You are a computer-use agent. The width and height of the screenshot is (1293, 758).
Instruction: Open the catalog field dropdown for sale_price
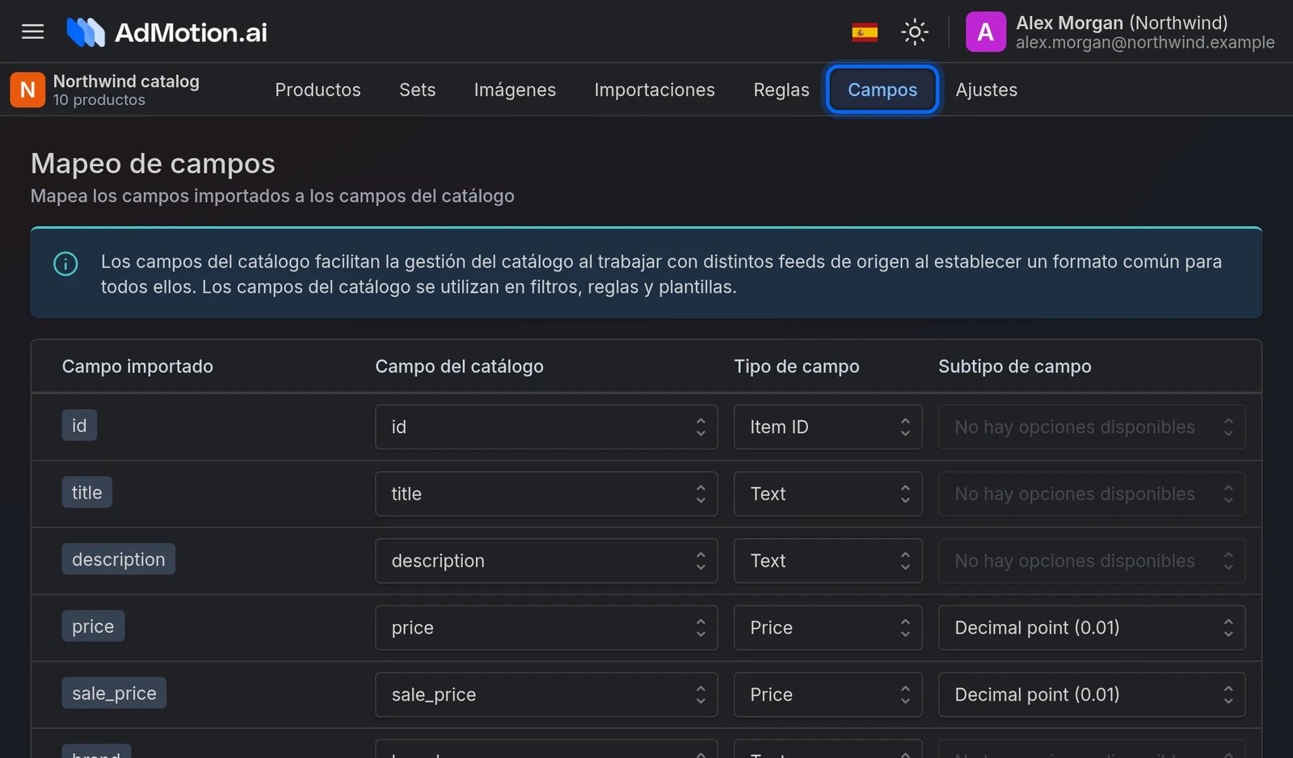(546, 695)
